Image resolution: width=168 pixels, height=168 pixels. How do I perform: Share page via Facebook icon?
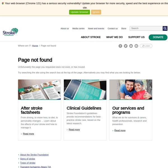120,46
